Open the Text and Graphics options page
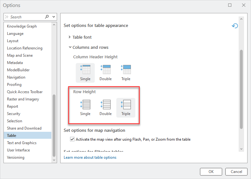 (x=22, y=143)
